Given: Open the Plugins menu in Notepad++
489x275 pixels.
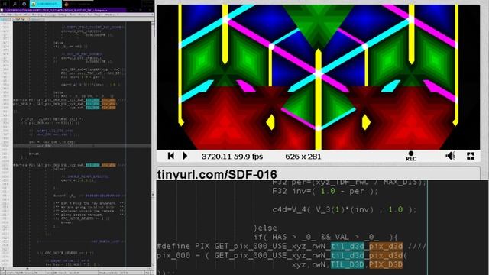Looking at the screenshot, I should coord(99,15).
